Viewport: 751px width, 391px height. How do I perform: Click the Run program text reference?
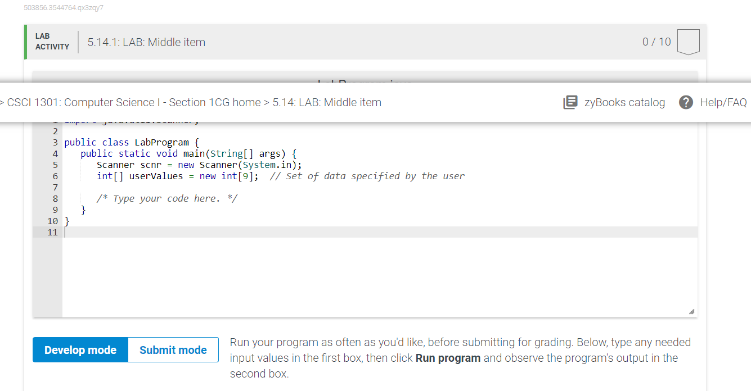tap(448, 358)
